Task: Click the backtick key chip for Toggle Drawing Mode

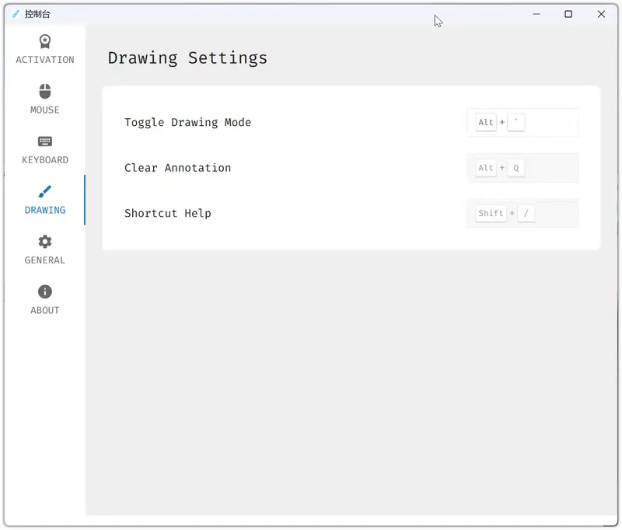Action: [x=516, y=123]
